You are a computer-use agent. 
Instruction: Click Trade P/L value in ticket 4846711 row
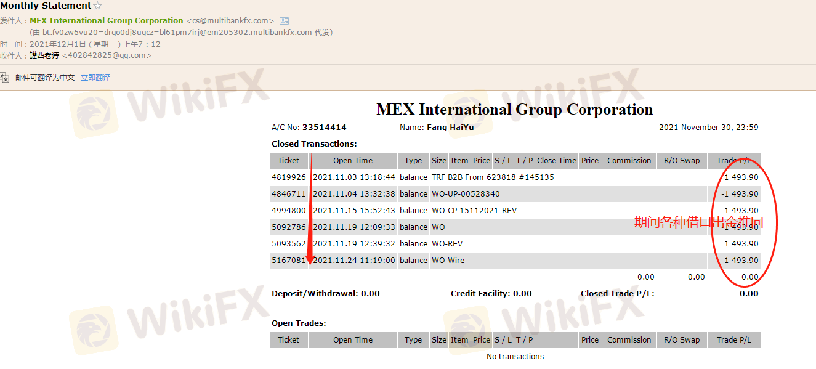tap(740, 194)
